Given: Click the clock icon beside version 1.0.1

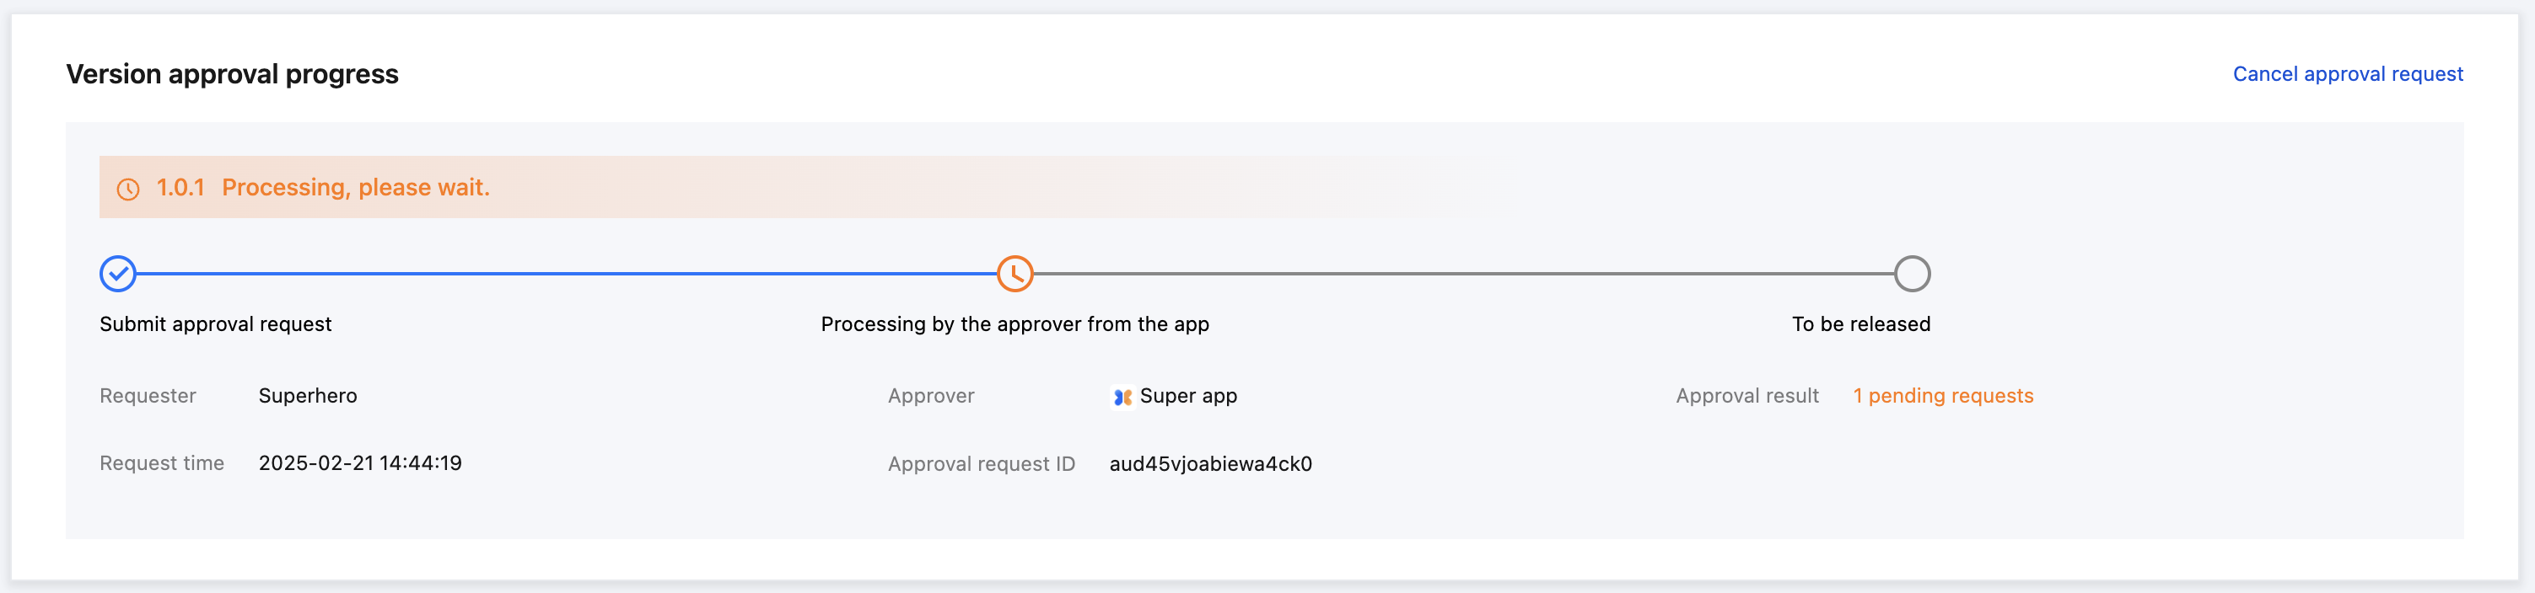Looking at the screenshot, I should coord(128,189).
